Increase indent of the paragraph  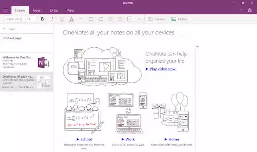tap(120, 19)
